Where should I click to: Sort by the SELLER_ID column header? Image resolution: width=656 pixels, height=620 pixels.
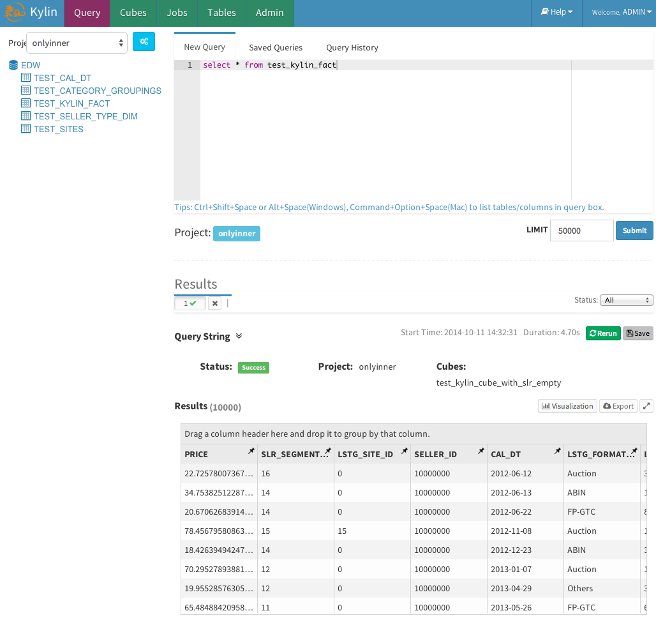point(435,454)
